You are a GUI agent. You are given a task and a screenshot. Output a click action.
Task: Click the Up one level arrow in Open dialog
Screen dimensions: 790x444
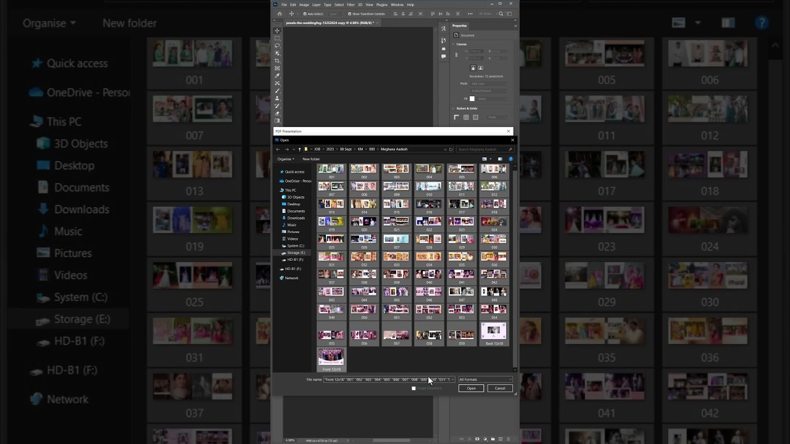point(300,149)
